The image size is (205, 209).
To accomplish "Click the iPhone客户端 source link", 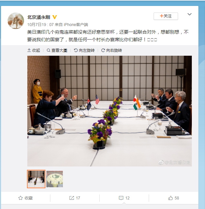I will click(x=76, y=25).
